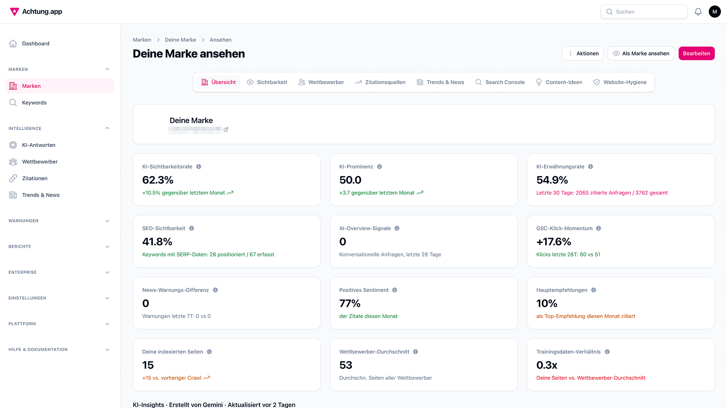Image resolution: width=726 pixels, height=408 pixels.
Task: Switch to the Search Console tab
Action: 500,82
